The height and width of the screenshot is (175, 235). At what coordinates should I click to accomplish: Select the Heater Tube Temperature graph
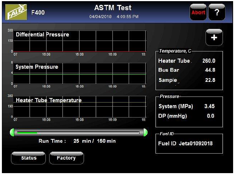[80, 106]
